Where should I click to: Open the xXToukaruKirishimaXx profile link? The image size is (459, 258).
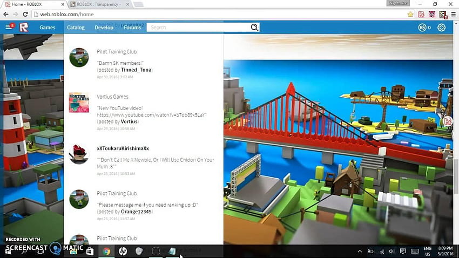point(123,148)
